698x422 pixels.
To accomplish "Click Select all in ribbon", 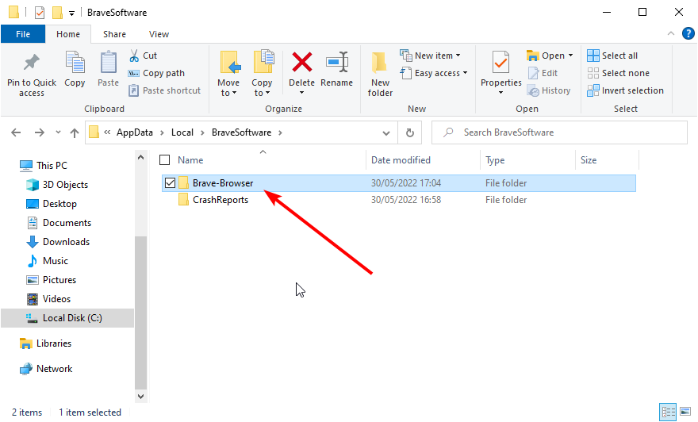I will click(612, 56).
